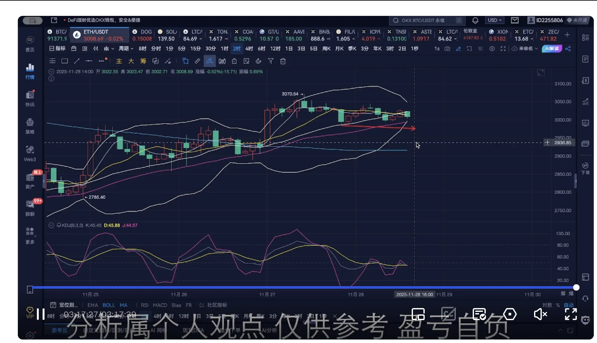Image resolution: width=597 pixels, height=343 pixels.
Task: Unmute the video with speaker icon
Action: (x=540, y=314)
